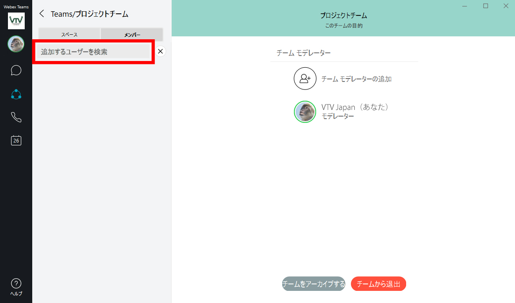Focus the 追加するユーザーを検索 search field
The width and height of the screenshot is (515, 303).
(x=93, y=52)
